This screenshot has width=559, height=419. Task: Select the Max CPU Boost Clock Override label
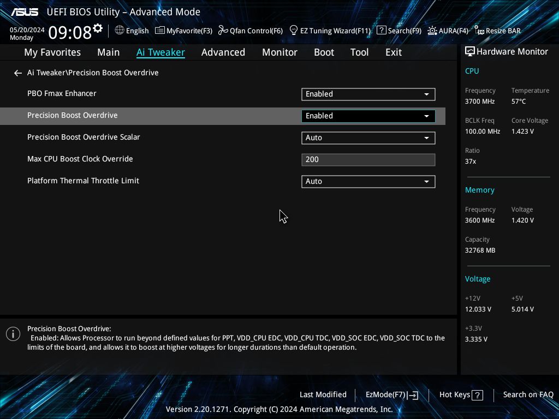click(80, 159)
